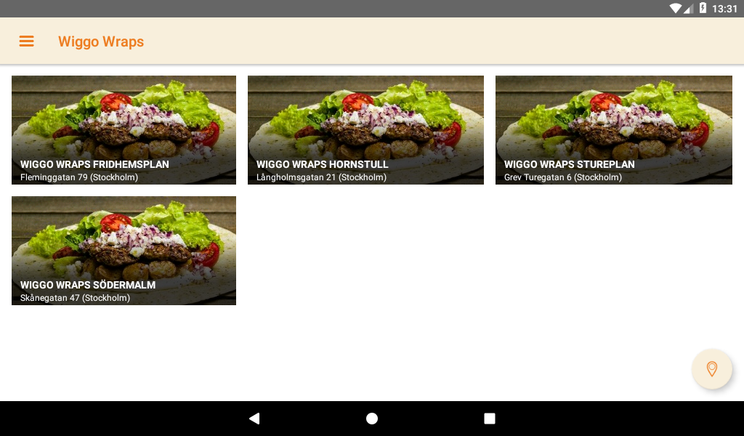Tap the Skånegatan 47 (Stockholm) address

[75, 298]
